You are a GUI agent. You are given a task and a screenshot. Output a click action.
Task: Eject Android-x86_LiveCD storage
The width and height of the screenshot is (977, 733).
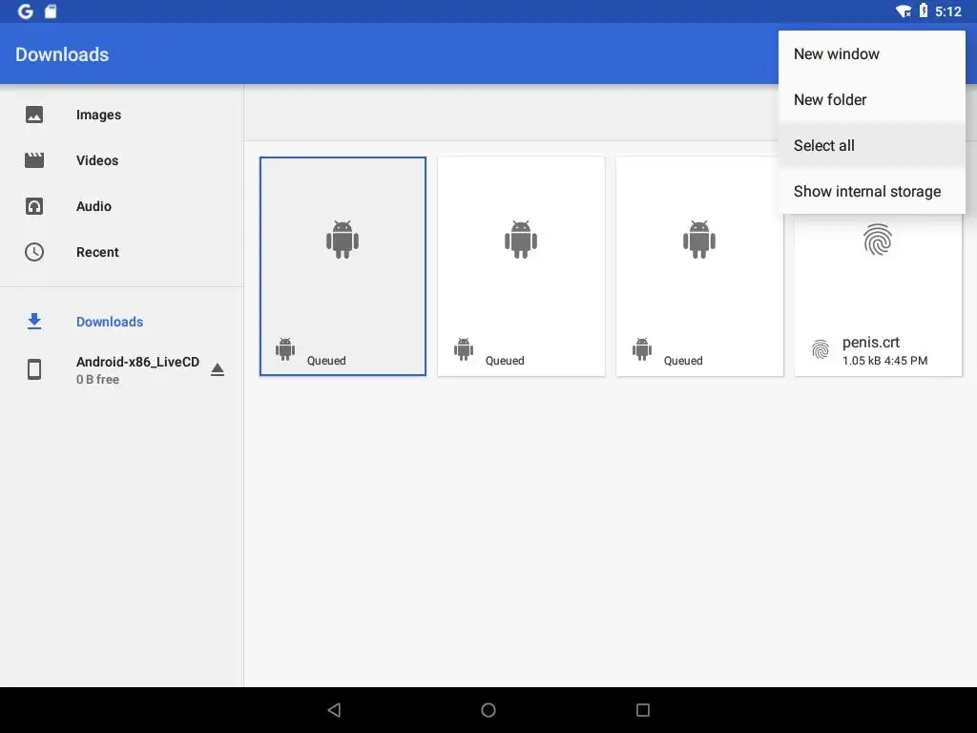pyautogui.click(x=217, y=369)
